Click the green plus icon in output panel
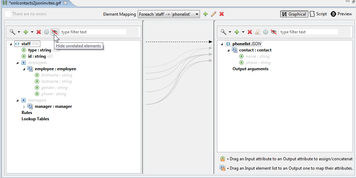The height and width of the screenshot is (178, 356). pyautogui.click(x=237, y=32)
